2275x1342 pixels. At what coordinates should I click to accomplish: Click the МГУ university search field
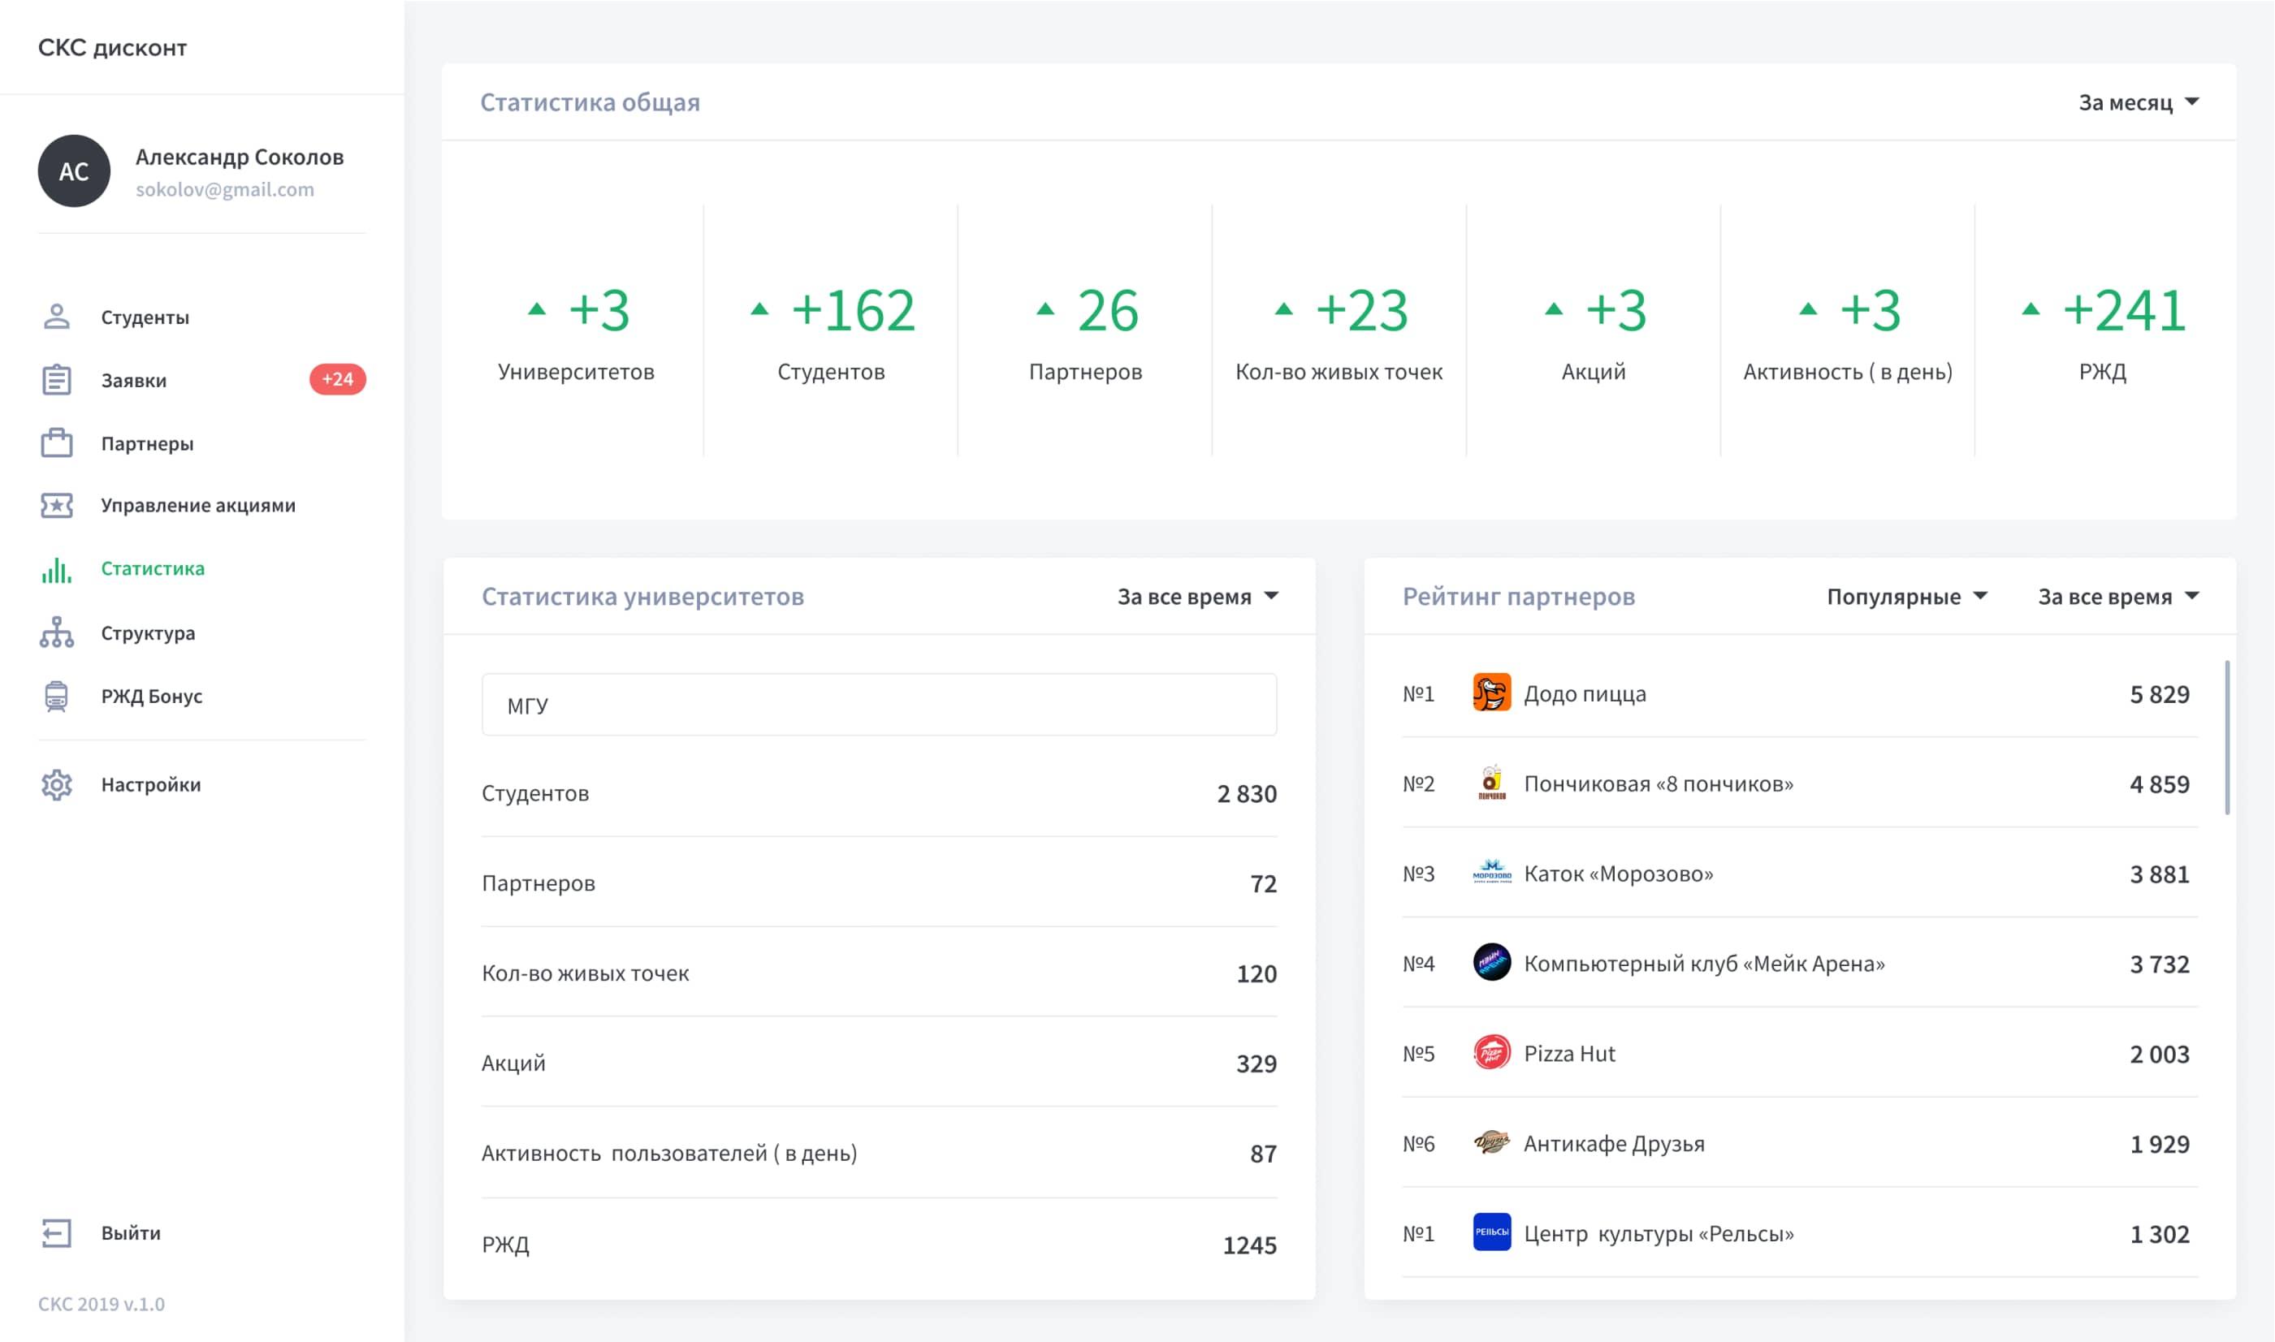click(x=878, y=705)
